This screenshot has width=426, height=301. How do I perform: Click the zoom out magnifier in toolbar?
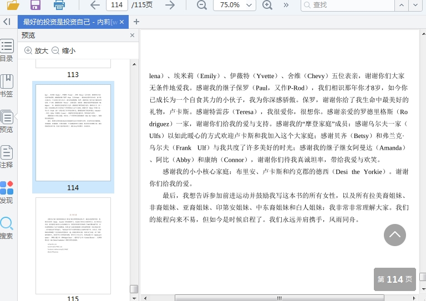click(202, 6)
